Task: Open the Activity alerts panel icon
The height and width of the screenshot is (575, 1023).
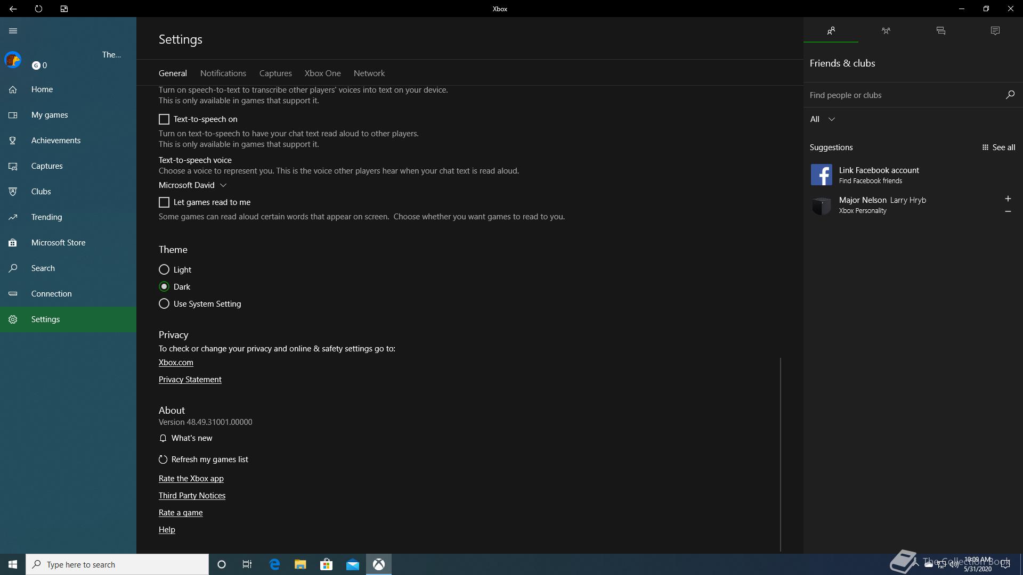Action: point(995,31)
